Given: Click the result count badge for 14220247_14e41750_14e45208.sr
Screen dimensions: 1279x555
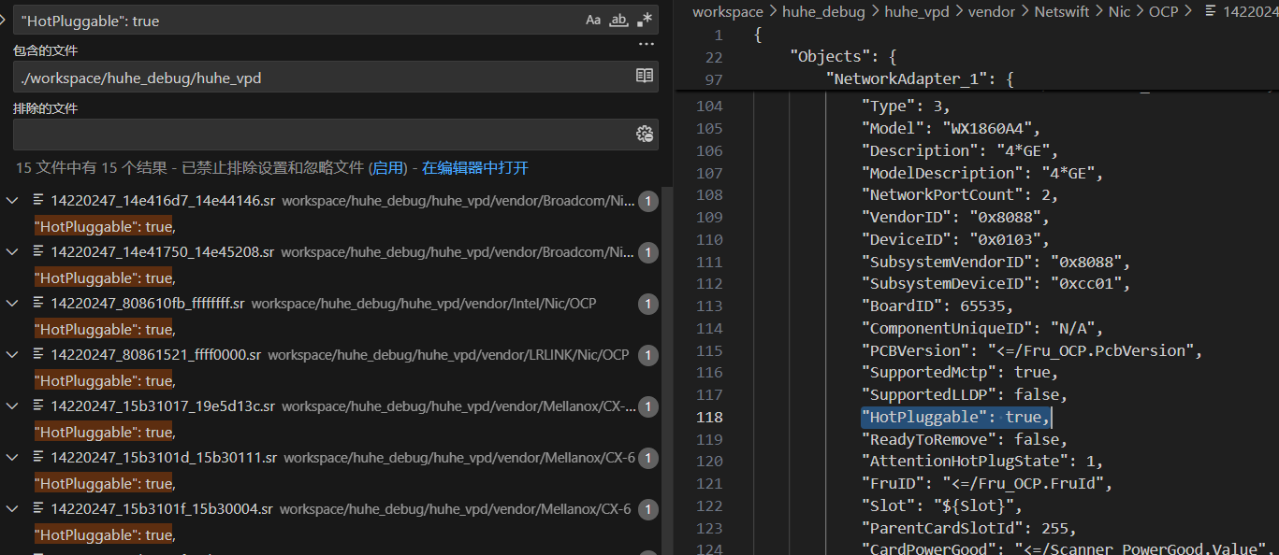Looking at the screenshot, I should [647, 252].
